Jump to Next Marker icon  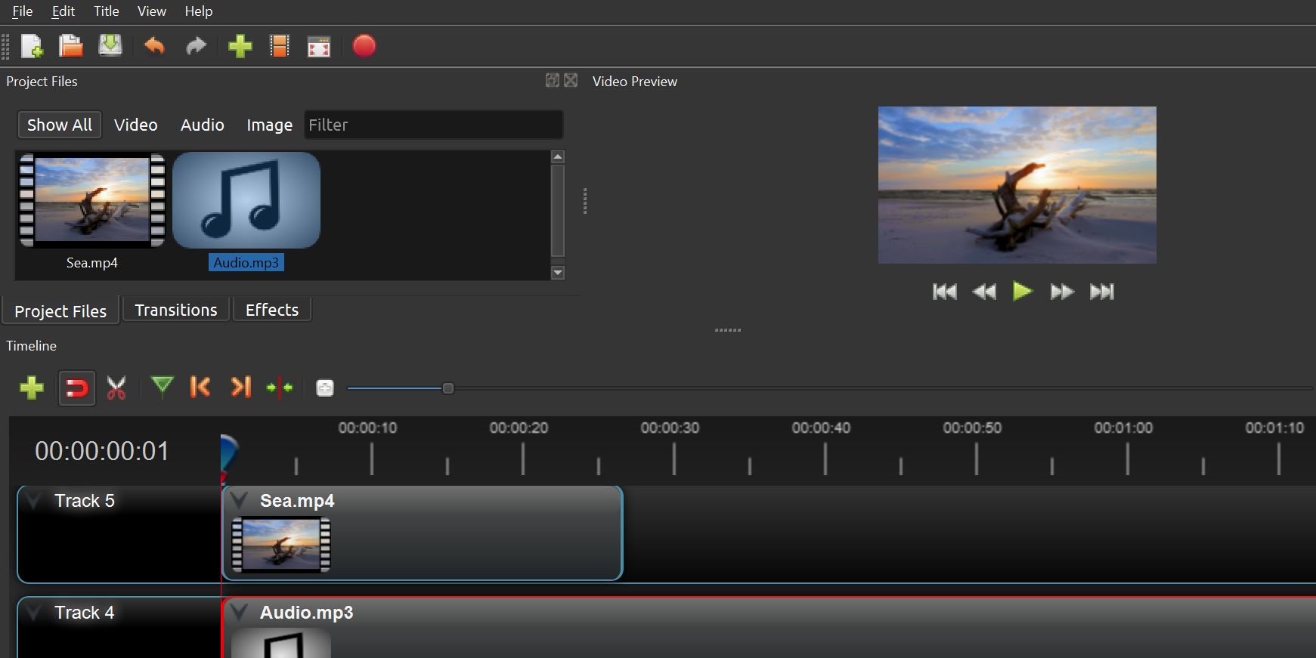(x=240, y=388)
